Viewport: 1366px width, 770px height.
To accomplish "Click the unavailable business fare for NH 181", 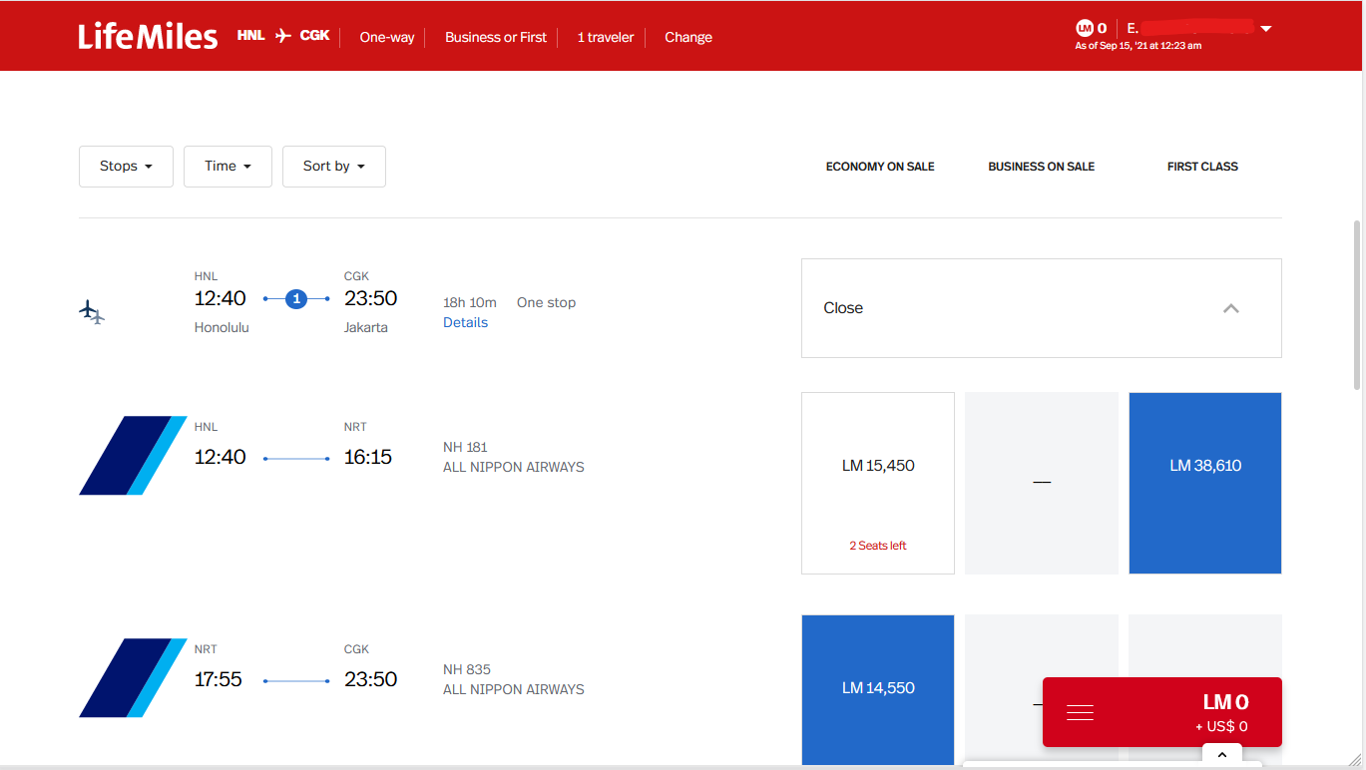I will 1042,483.
